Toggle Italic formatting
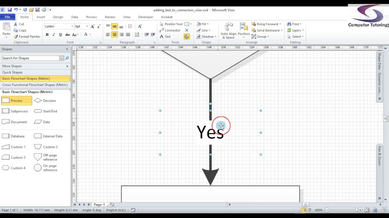The width and height of the screenshot is (389, 218). tap(54, 35)
